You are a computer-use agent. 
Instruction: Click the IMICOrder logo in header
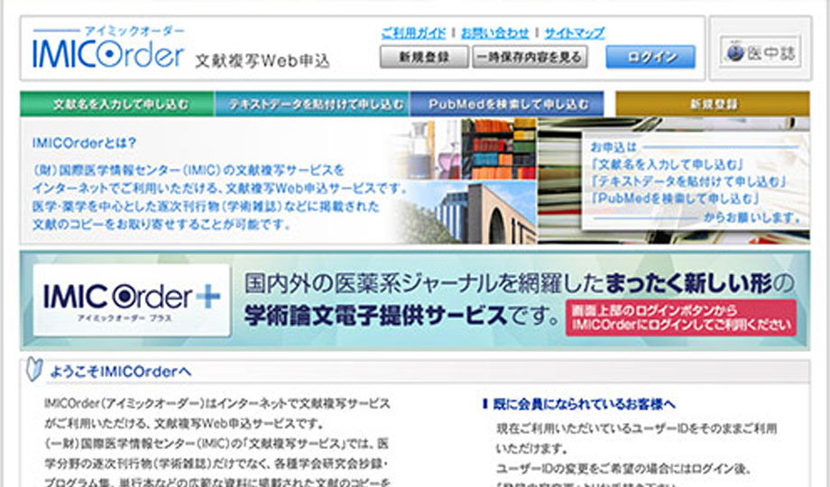pyautogui.click(x=108, y=48)
